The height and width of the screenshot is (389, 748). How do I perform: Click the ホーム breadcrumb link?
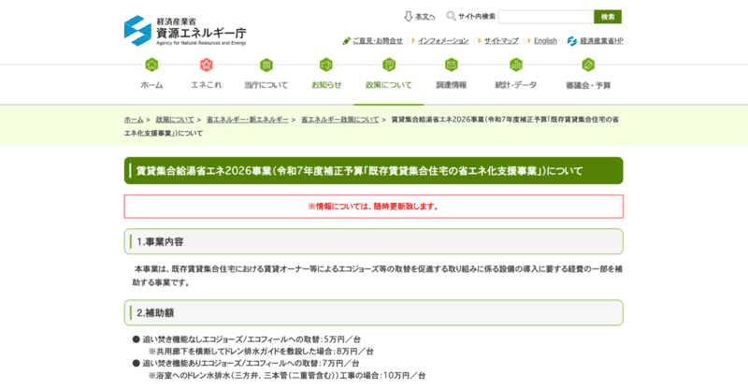(x=134, y=120)
